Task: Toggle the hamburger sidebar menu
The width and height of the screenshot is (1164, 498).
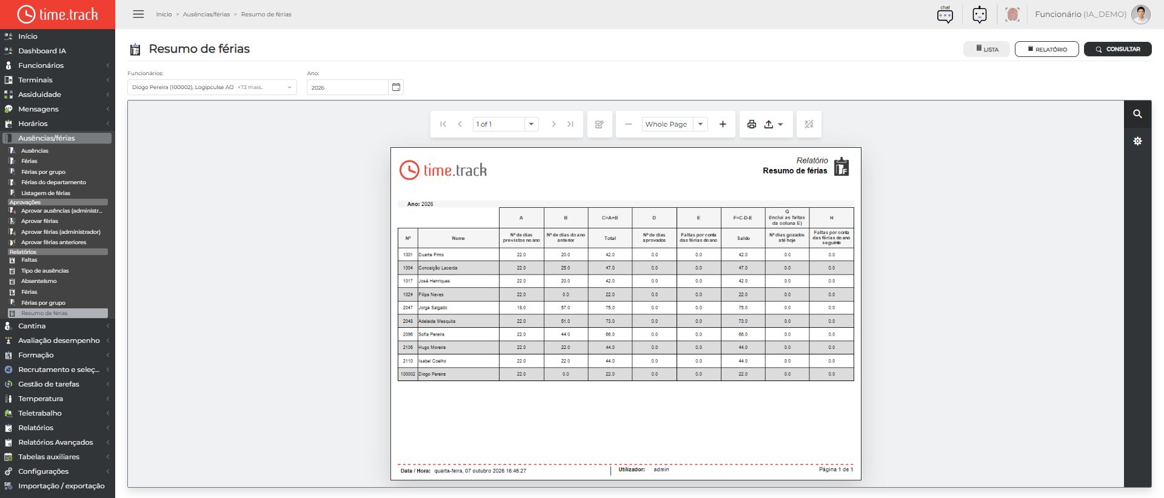Action: pos(138,14)
